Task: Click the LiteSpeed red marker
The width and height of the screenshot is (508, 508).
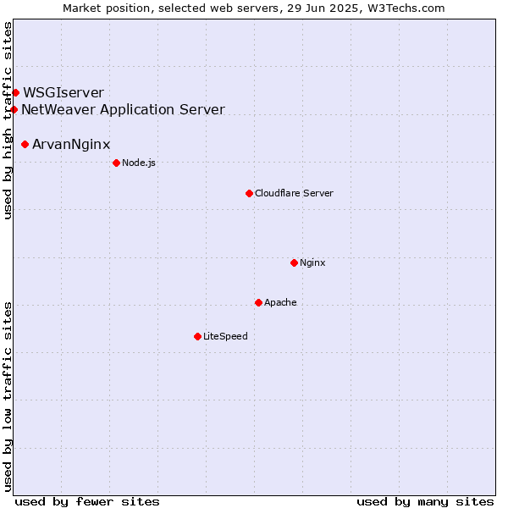Action: click(x=197, y=337)
